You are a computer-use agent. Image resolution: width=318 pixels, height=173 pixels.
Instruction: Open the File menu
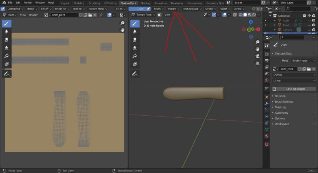tap(10, 3)
